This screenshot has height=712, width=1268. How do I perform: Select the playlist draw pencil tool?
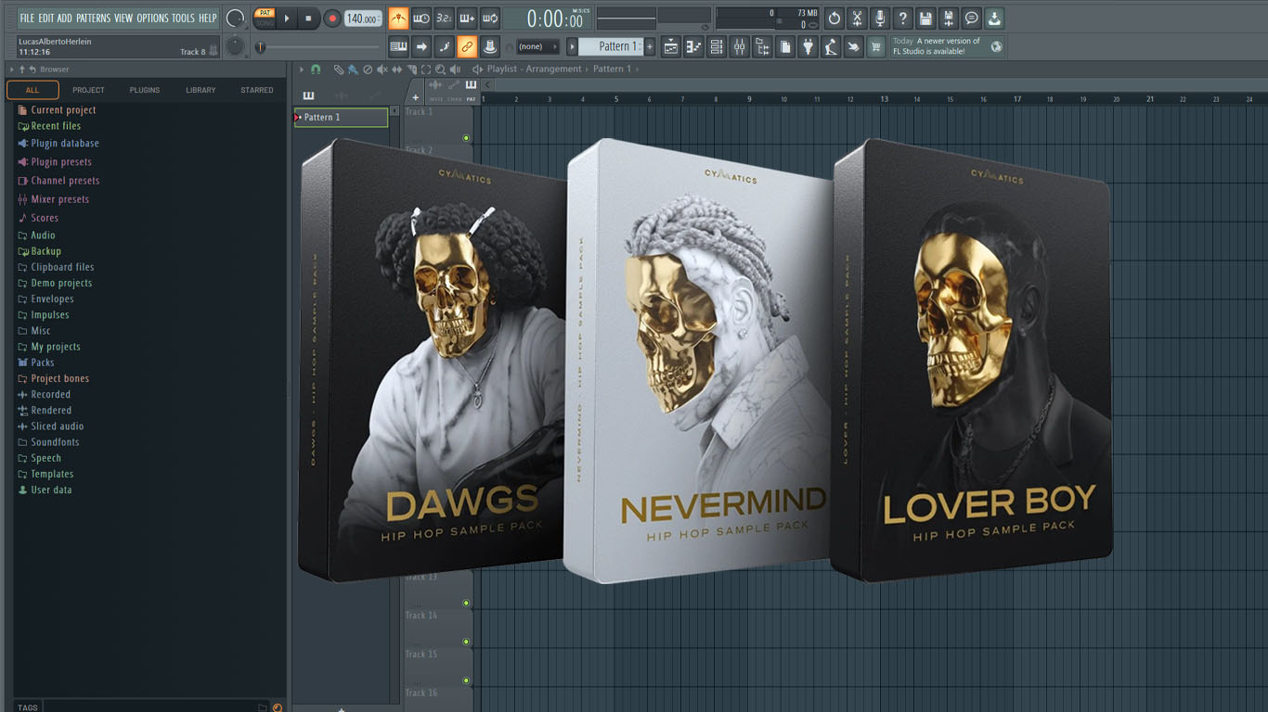(339, 69)
